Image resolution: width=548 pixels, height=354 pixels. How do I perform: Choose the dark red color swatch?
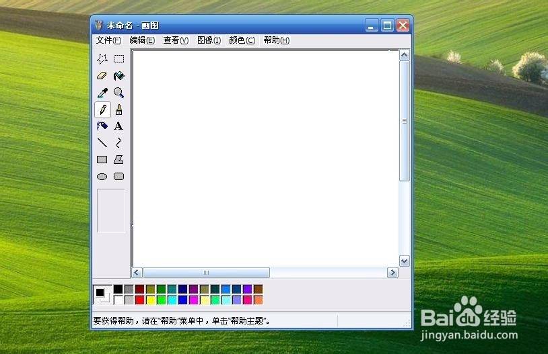(x=140, y=289)
